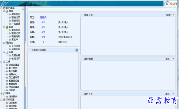Click the house icon for 房源
Image resolution: width=180 pixels, height=109 pixels.
pyautogui.click(x=7, y=11)
